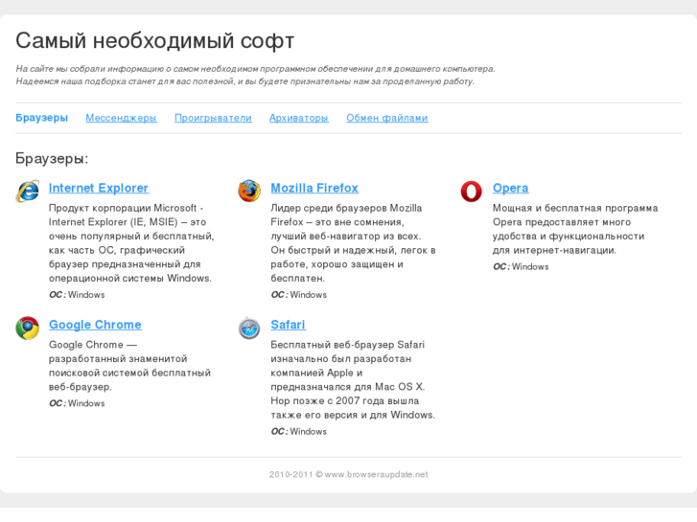Click the Safari compass icon
This screenshot has width=697, height=522.
click(x=249, y=329)
